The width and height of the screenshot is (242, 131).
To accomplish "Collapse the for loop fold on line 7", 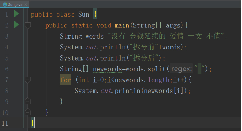I will (28, 80).
